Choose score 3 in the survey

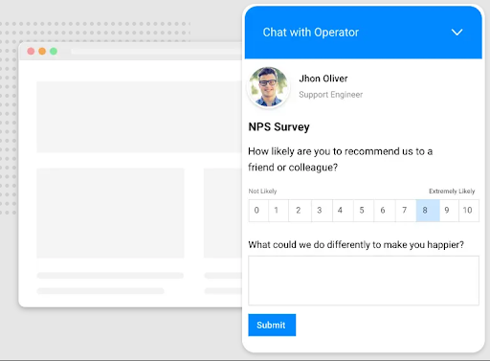tap(322, 211)
